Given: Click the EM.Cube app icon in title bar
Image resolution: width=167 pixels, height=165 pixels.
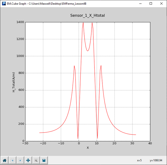Looking at the screenshot, I should pyautogui.click(x=4, y=4).
